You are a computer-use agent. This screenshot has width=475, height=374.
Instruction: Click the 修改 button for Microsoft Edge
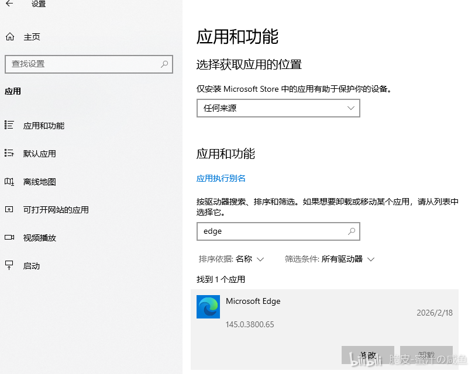368,355
